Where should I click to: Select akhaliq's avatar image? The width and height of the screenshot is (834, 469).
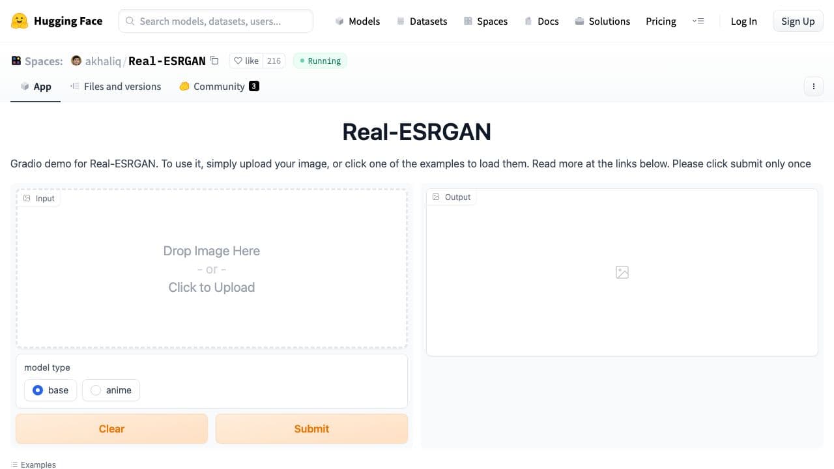(x=76, y=61)
